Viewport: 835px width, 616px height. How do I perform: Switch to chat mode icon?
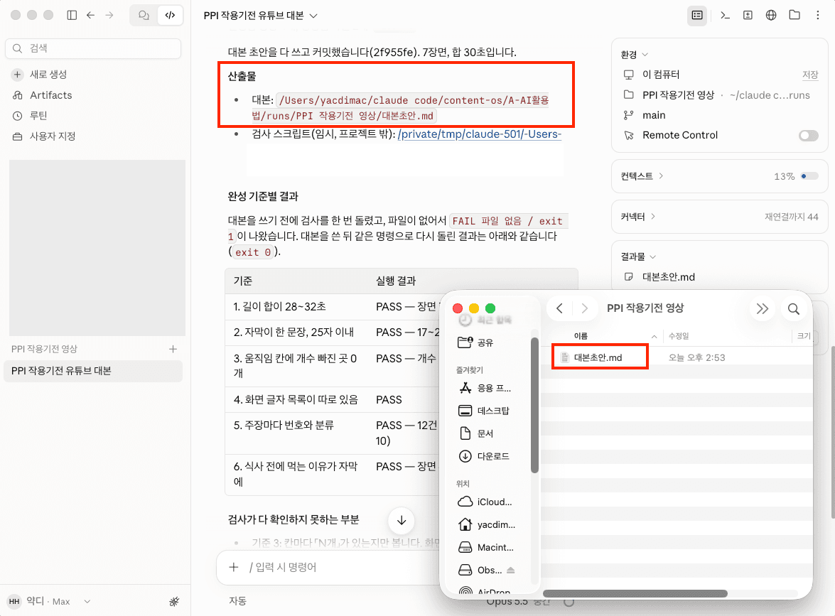[x=144, y=16]
